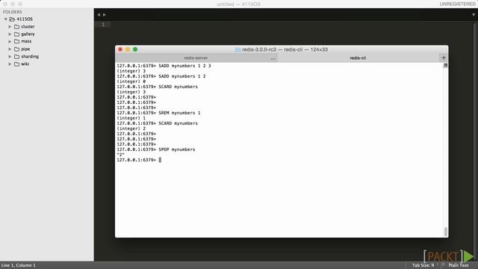The width and height of the screenshot is (478, 269).
Task: Zoom the terminal window green button
Action: tap(135, 49)
